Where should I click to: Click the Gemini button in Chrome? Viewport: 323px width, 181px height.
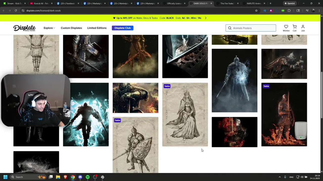(x=289, y=4)
